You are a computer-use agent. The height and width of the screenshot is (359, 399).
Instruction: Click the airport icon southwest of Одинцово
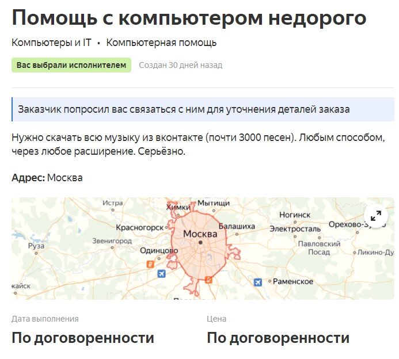pos(161,274)
